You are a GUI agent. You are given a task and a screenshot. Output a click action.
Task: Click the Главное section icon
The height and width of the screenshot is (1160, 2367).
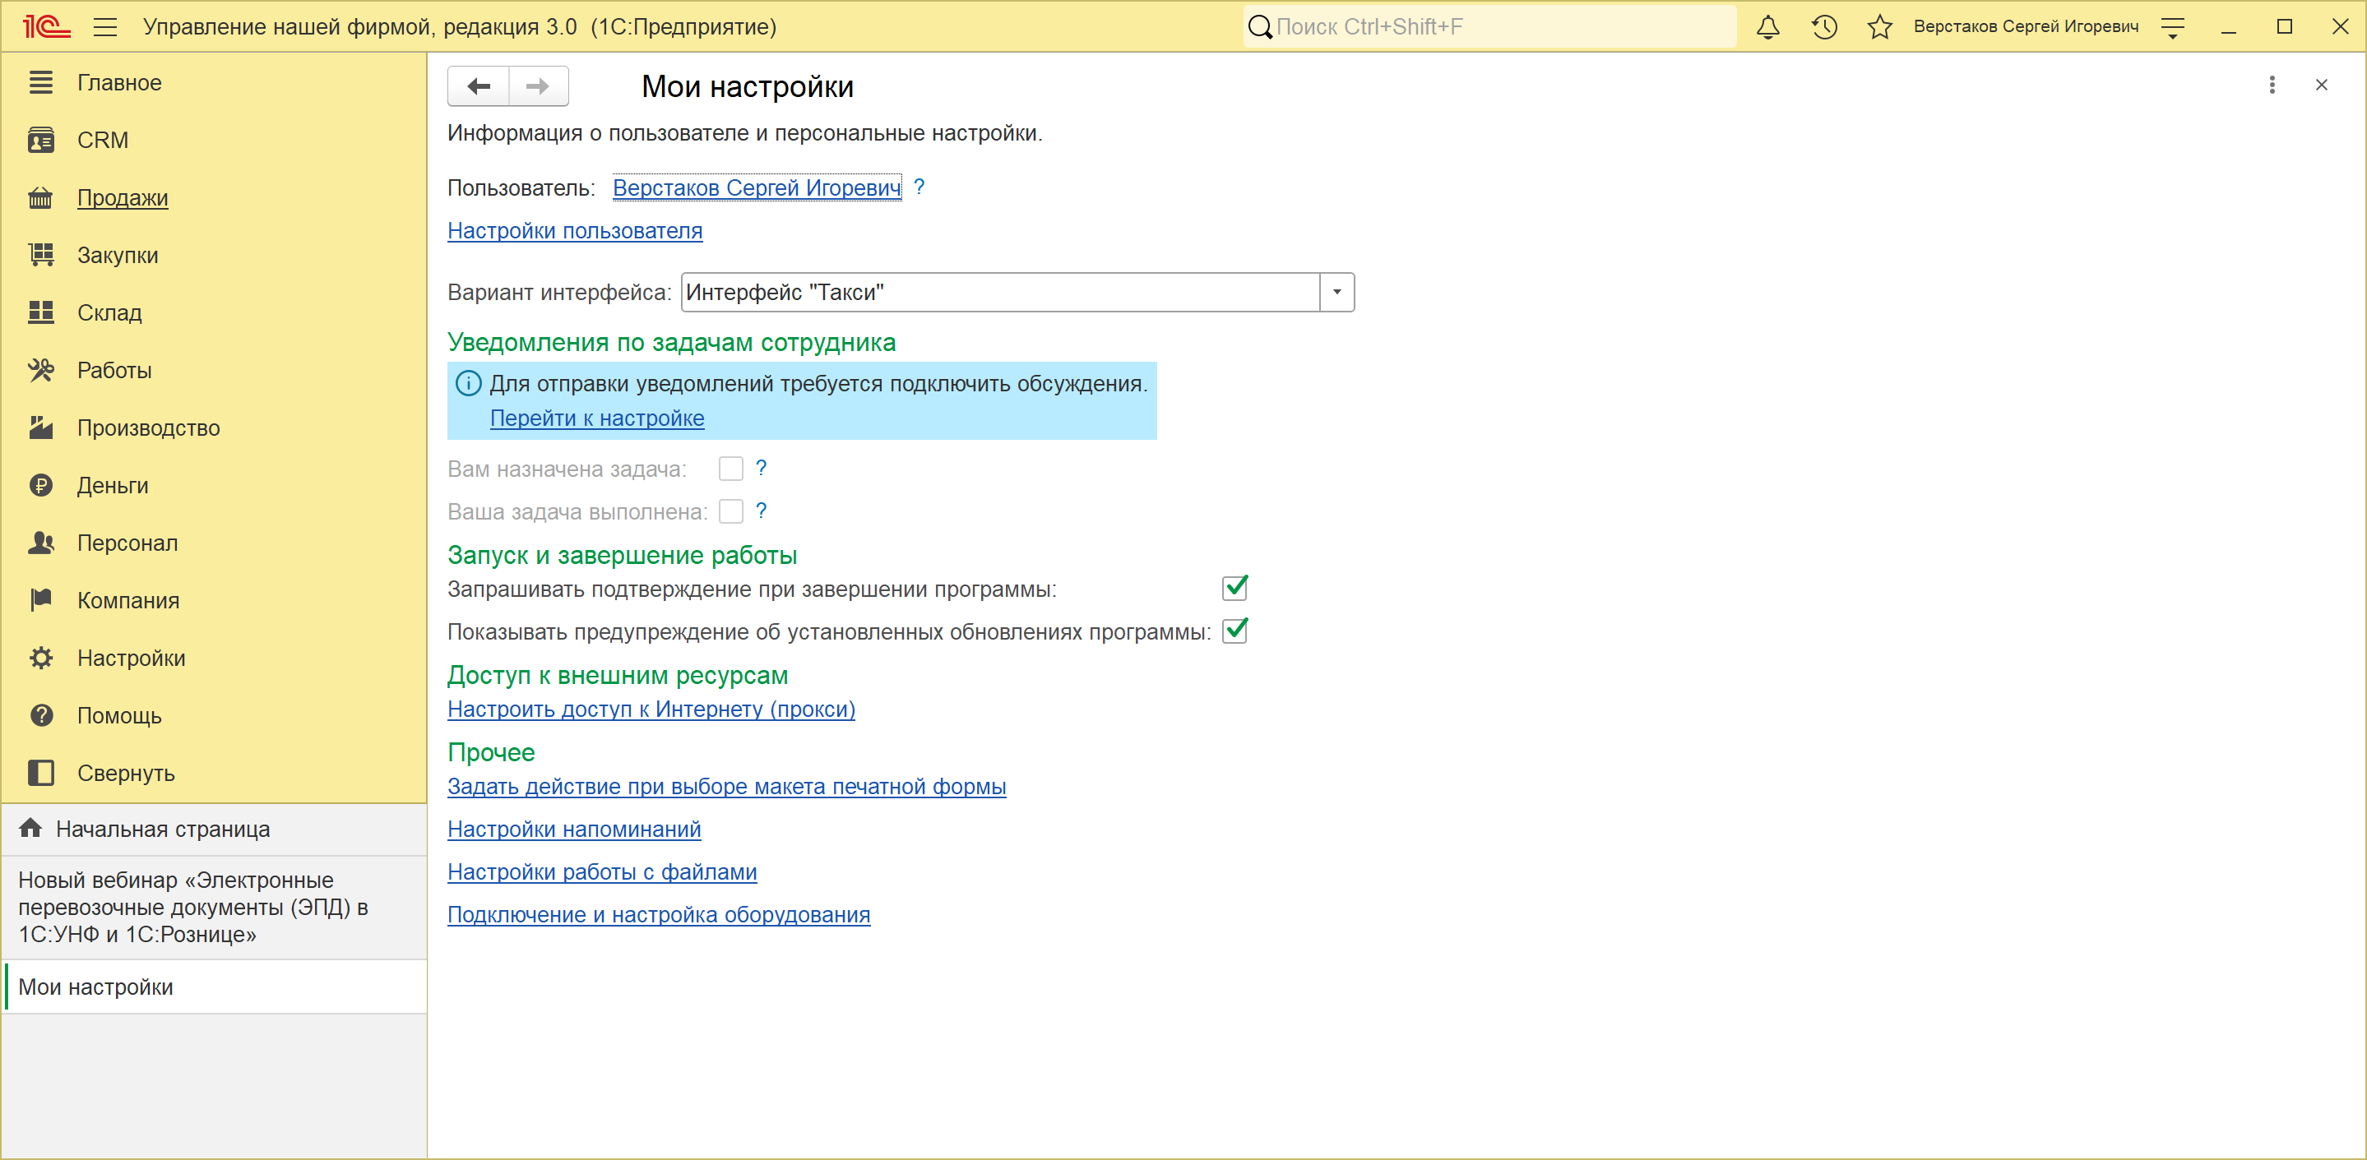(x=40, y=83)
